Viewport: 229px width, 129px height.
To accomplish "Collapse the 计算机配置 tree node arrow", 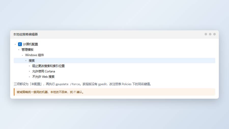I will (15, 44).
